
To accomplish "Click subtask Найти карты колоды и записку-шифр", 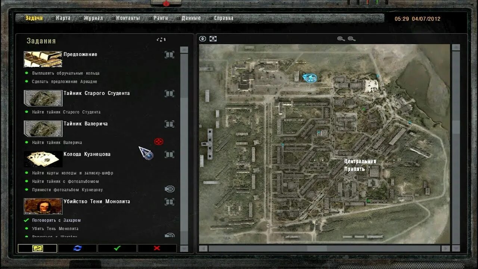I will click(x=73, y=173).
